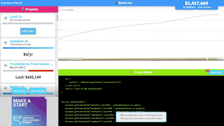Screen dimensions: 224x126
Task: Open Chat from the editor header
Action: pos(216,72)
